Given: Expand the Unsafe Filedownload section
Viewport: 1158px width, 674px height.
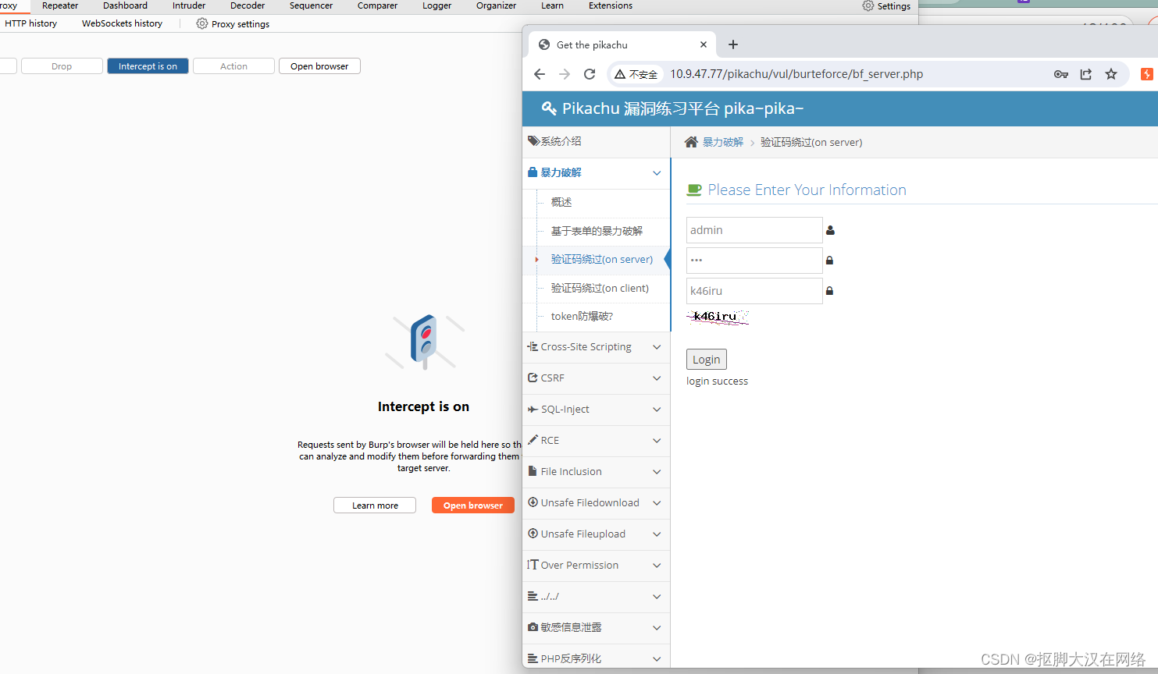Looking at the screenshot, I should (x=596, y=503).
